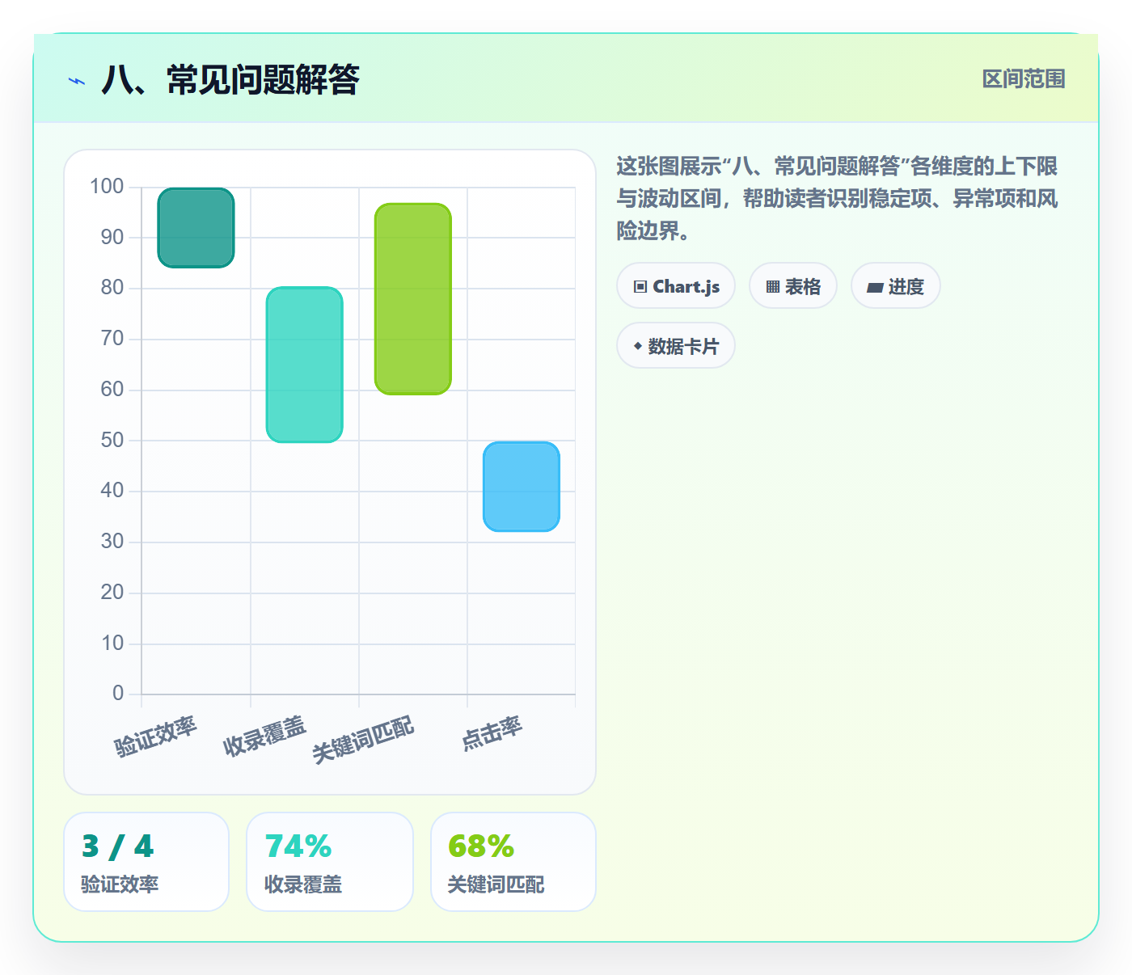Viewport: 1132px width, 975px height.
Task: Click the turquoise 收录覆盖 range bar
Action: point(305,365)
